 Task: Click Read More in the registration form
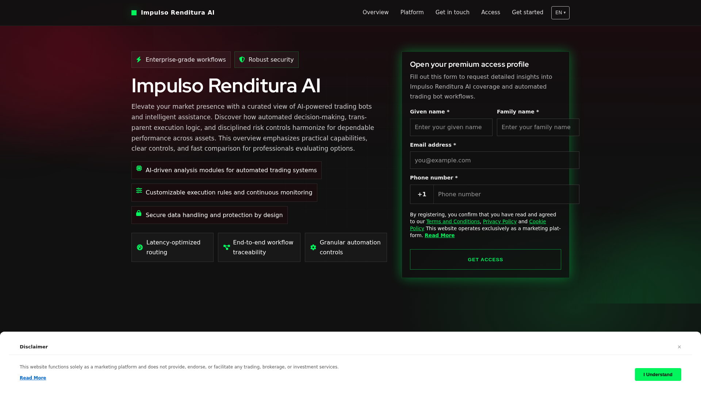pos(440,235)
